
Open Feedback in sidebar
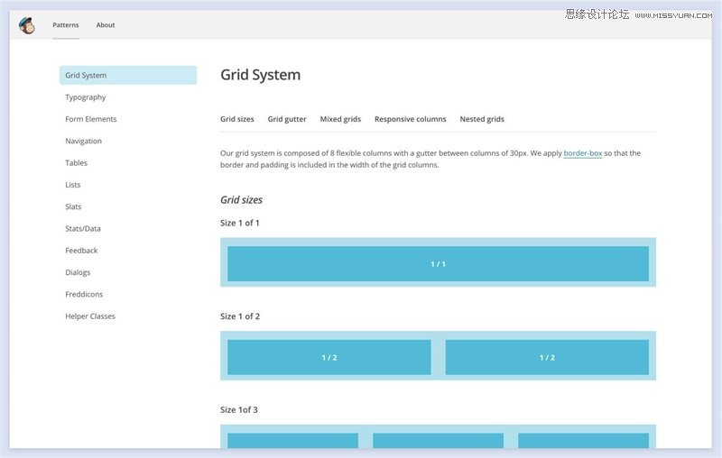(81, 251)
